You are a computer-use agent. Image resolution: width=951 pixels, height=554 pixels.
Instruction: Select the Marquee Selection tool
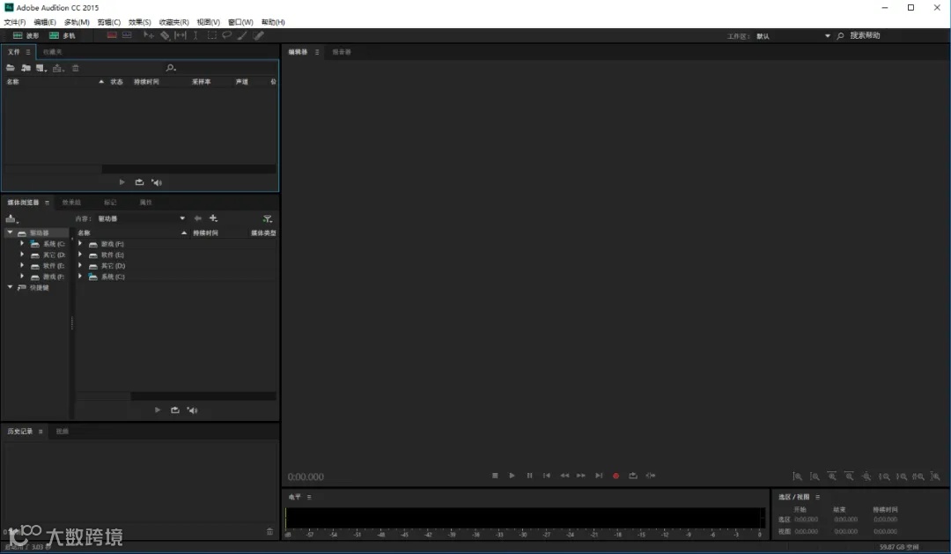pyautogui.click(x=211, y=35)
